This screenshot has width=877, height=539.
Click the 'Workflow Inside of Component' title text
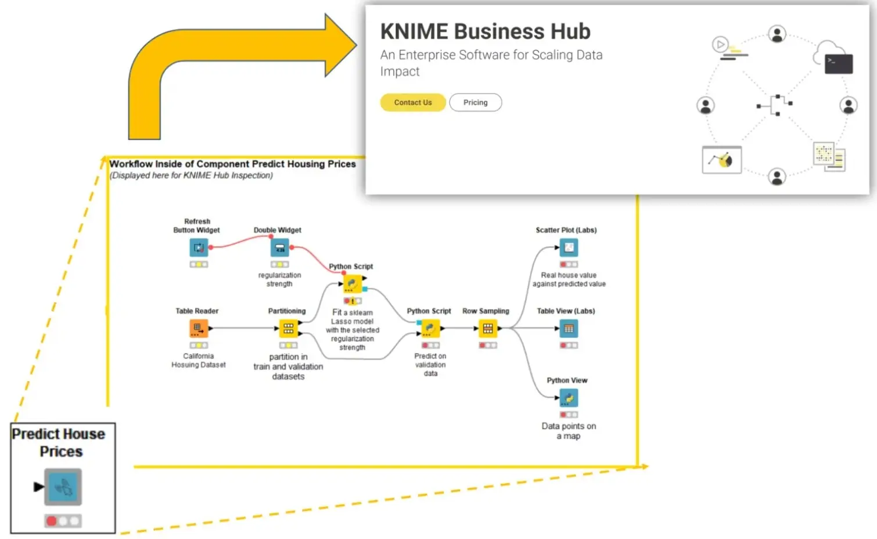point(232,164)
